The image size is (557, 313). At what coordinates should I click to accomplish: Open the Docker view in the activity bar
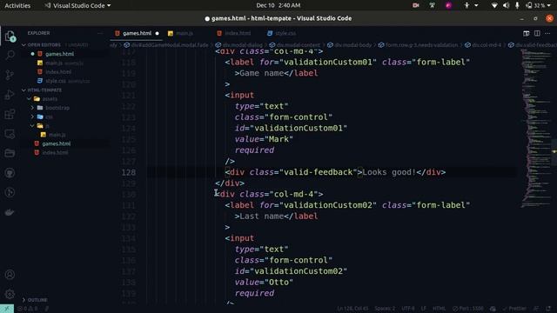[10, 212]
